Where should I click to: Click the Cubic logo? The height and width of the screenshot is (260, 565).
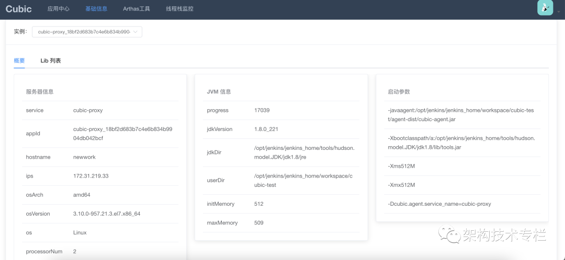coord(19,9)
